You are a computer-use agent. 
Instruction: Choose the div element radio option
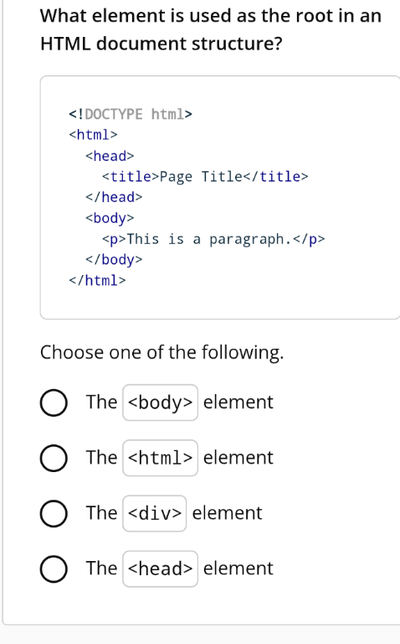click(x=54, y=513)
